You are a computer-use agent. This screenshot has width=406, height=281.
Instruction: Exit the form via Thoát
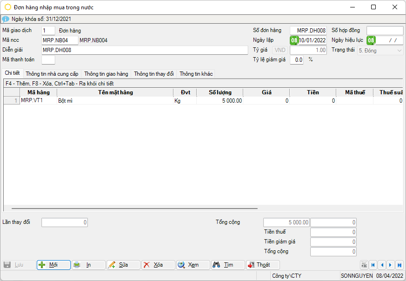pyautogui.click(x=263, y=265)
